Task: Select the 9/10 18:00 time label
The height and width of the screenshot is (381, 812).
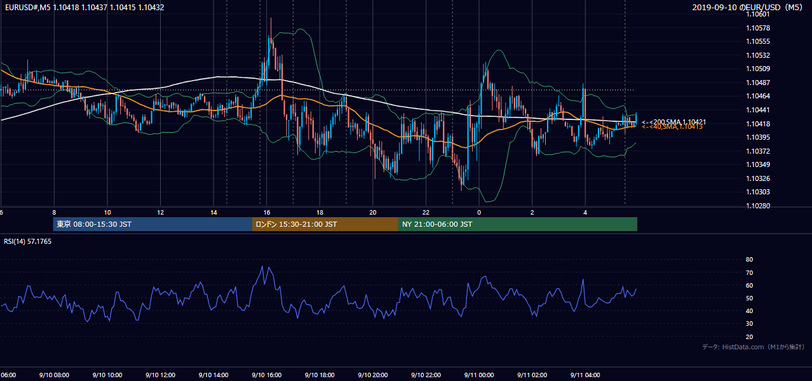Action: pyautogui.click(x=320, y=375)
